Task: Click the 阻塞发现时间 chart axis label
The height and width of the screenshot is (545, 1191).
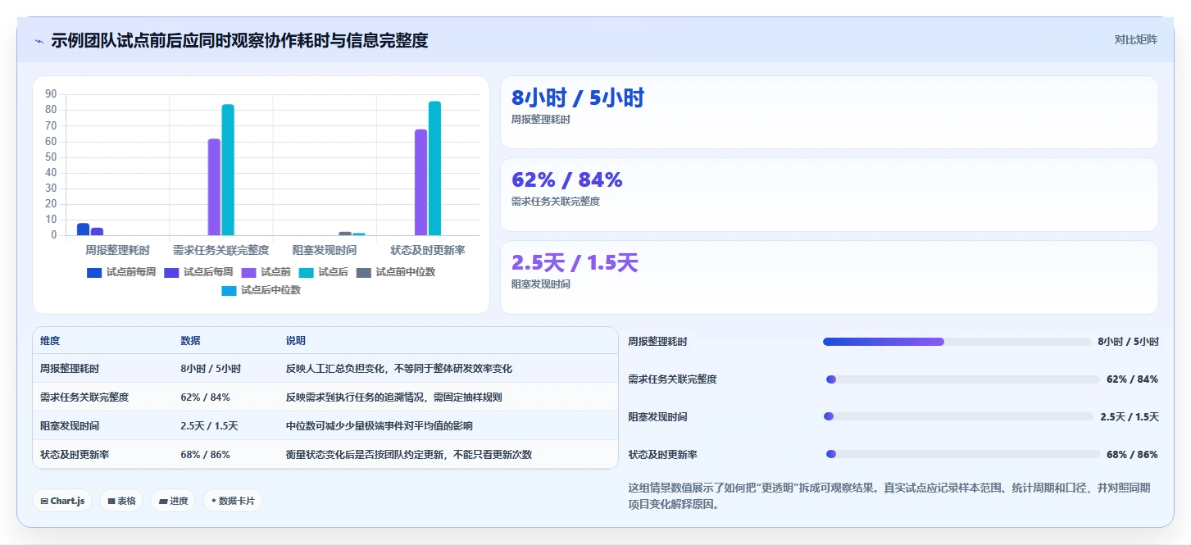Action: (x=325, y=250)
